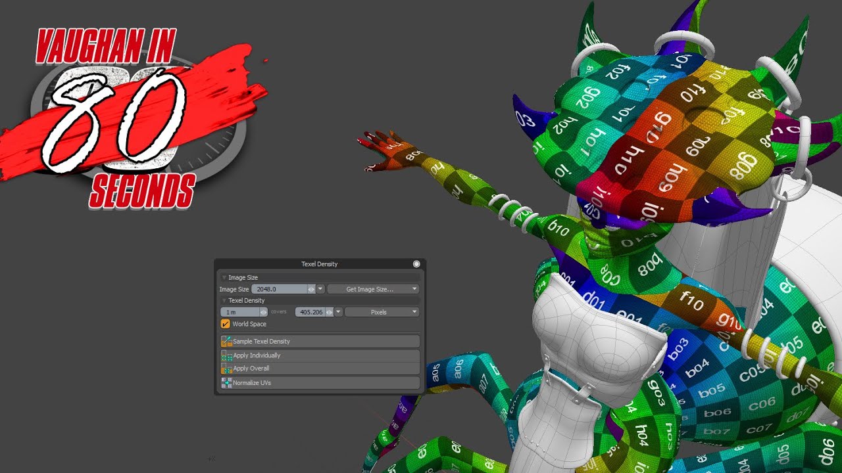The width and height of the screenshot is (842, 473).
Task: Open the Pixels units dropdown
Action: tap(382, 312)
